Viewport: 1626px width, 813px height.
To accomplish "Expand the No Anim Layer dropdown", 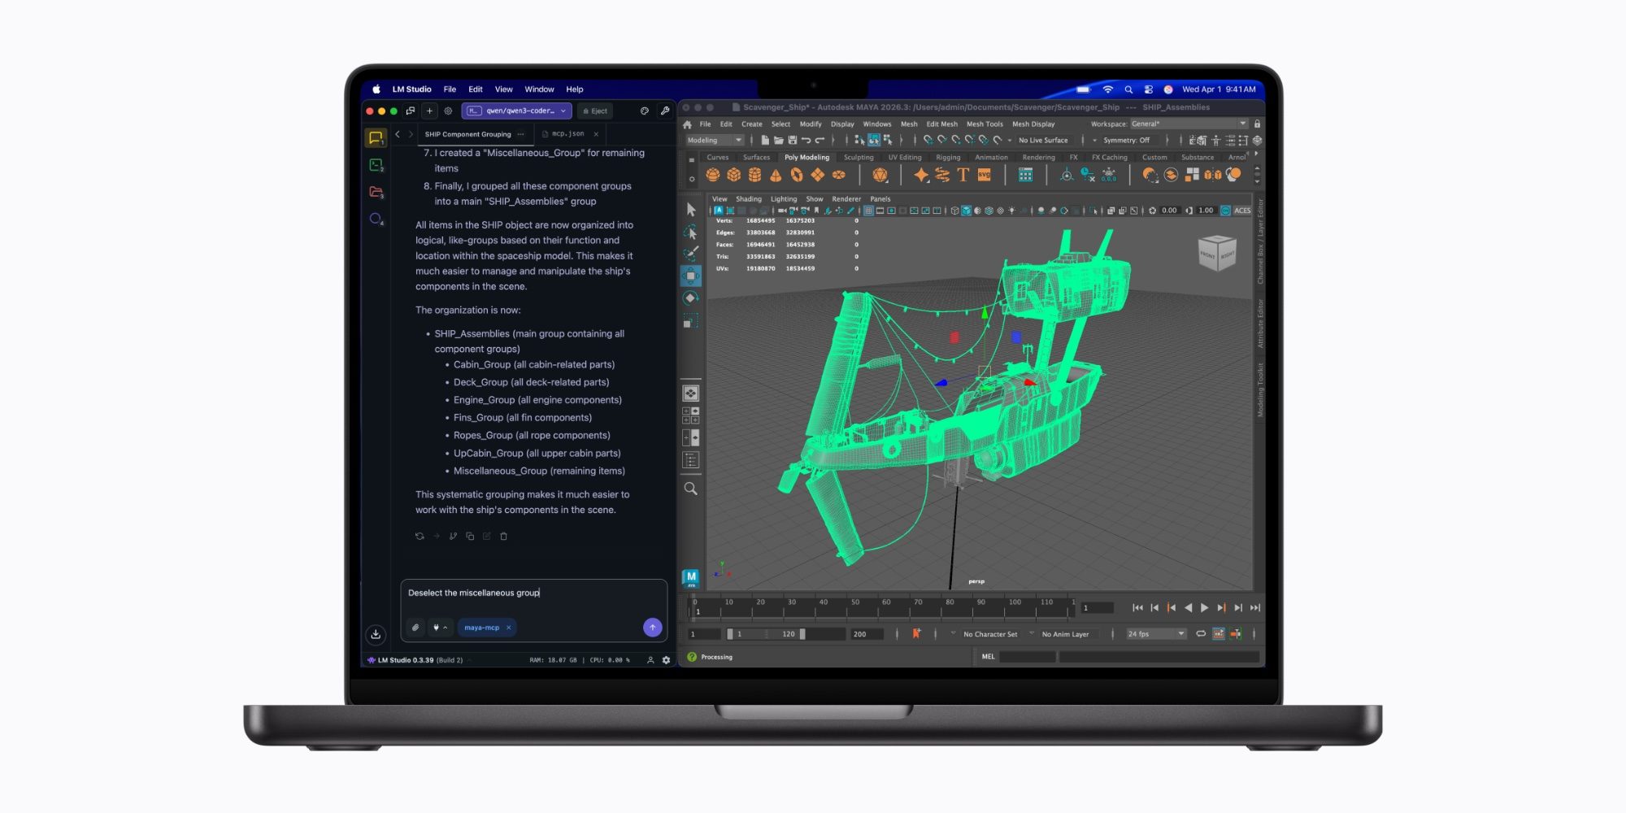I will tap(1065, 634).
